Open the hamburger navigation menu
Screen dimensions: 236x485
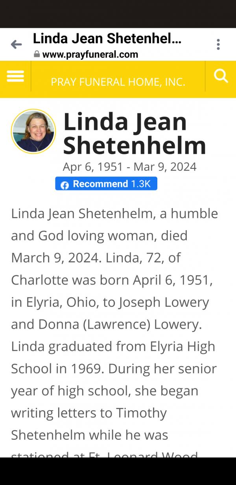click(15, 76)
